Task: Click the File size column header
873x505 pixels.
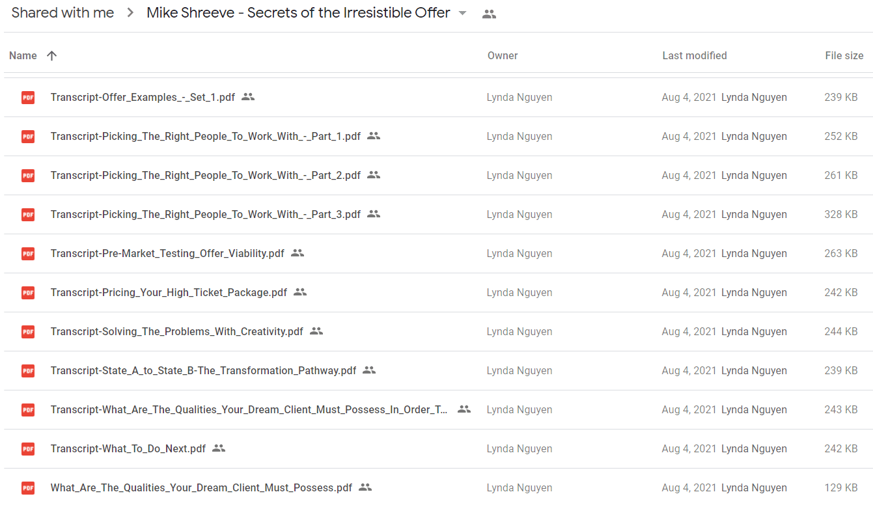Action: tap(844, 55)
